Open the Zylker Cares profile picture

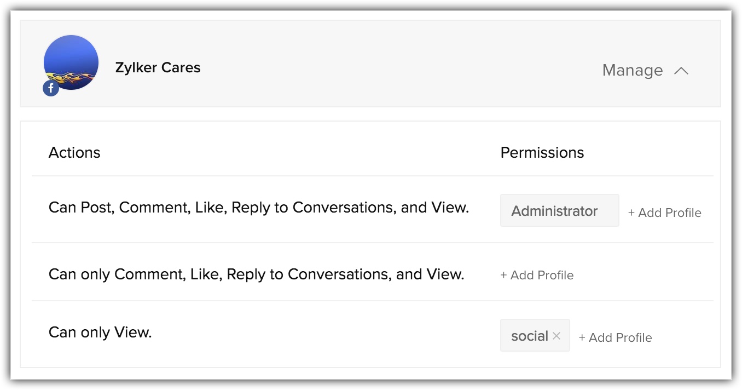tap(71, 62)
